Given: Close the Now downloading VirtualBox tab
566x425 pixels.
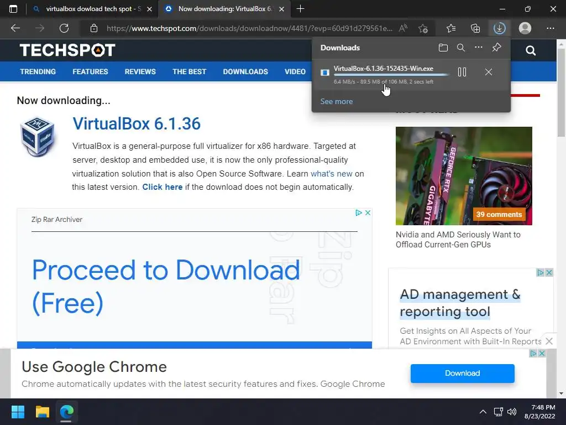Looking at the screenshot, I should [x=282, y=9].
